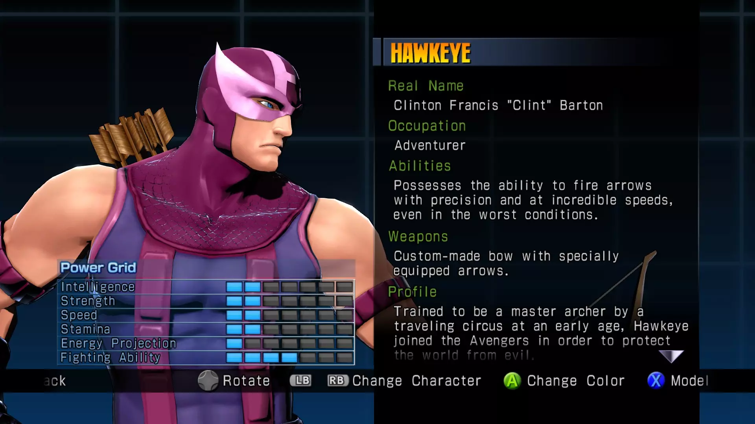Image resolution: width=755 pixels, height=424 pixels.
Task: Click the blue X button icon
Action: [x=656, y=380]
